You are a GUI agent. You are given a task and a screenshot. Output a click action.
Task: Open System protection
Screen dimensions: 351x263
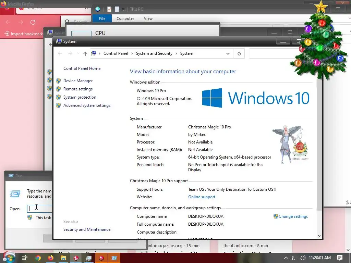tap(80, 97)
